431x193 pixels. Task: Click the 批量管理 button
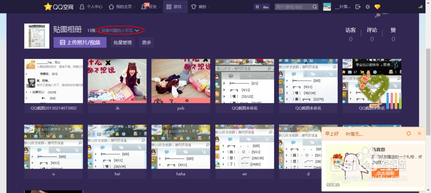(x=122, y=43)
